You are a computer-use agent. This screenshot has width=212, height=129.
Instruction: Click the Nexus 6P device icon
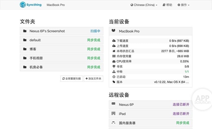click(x=113, y=104)
